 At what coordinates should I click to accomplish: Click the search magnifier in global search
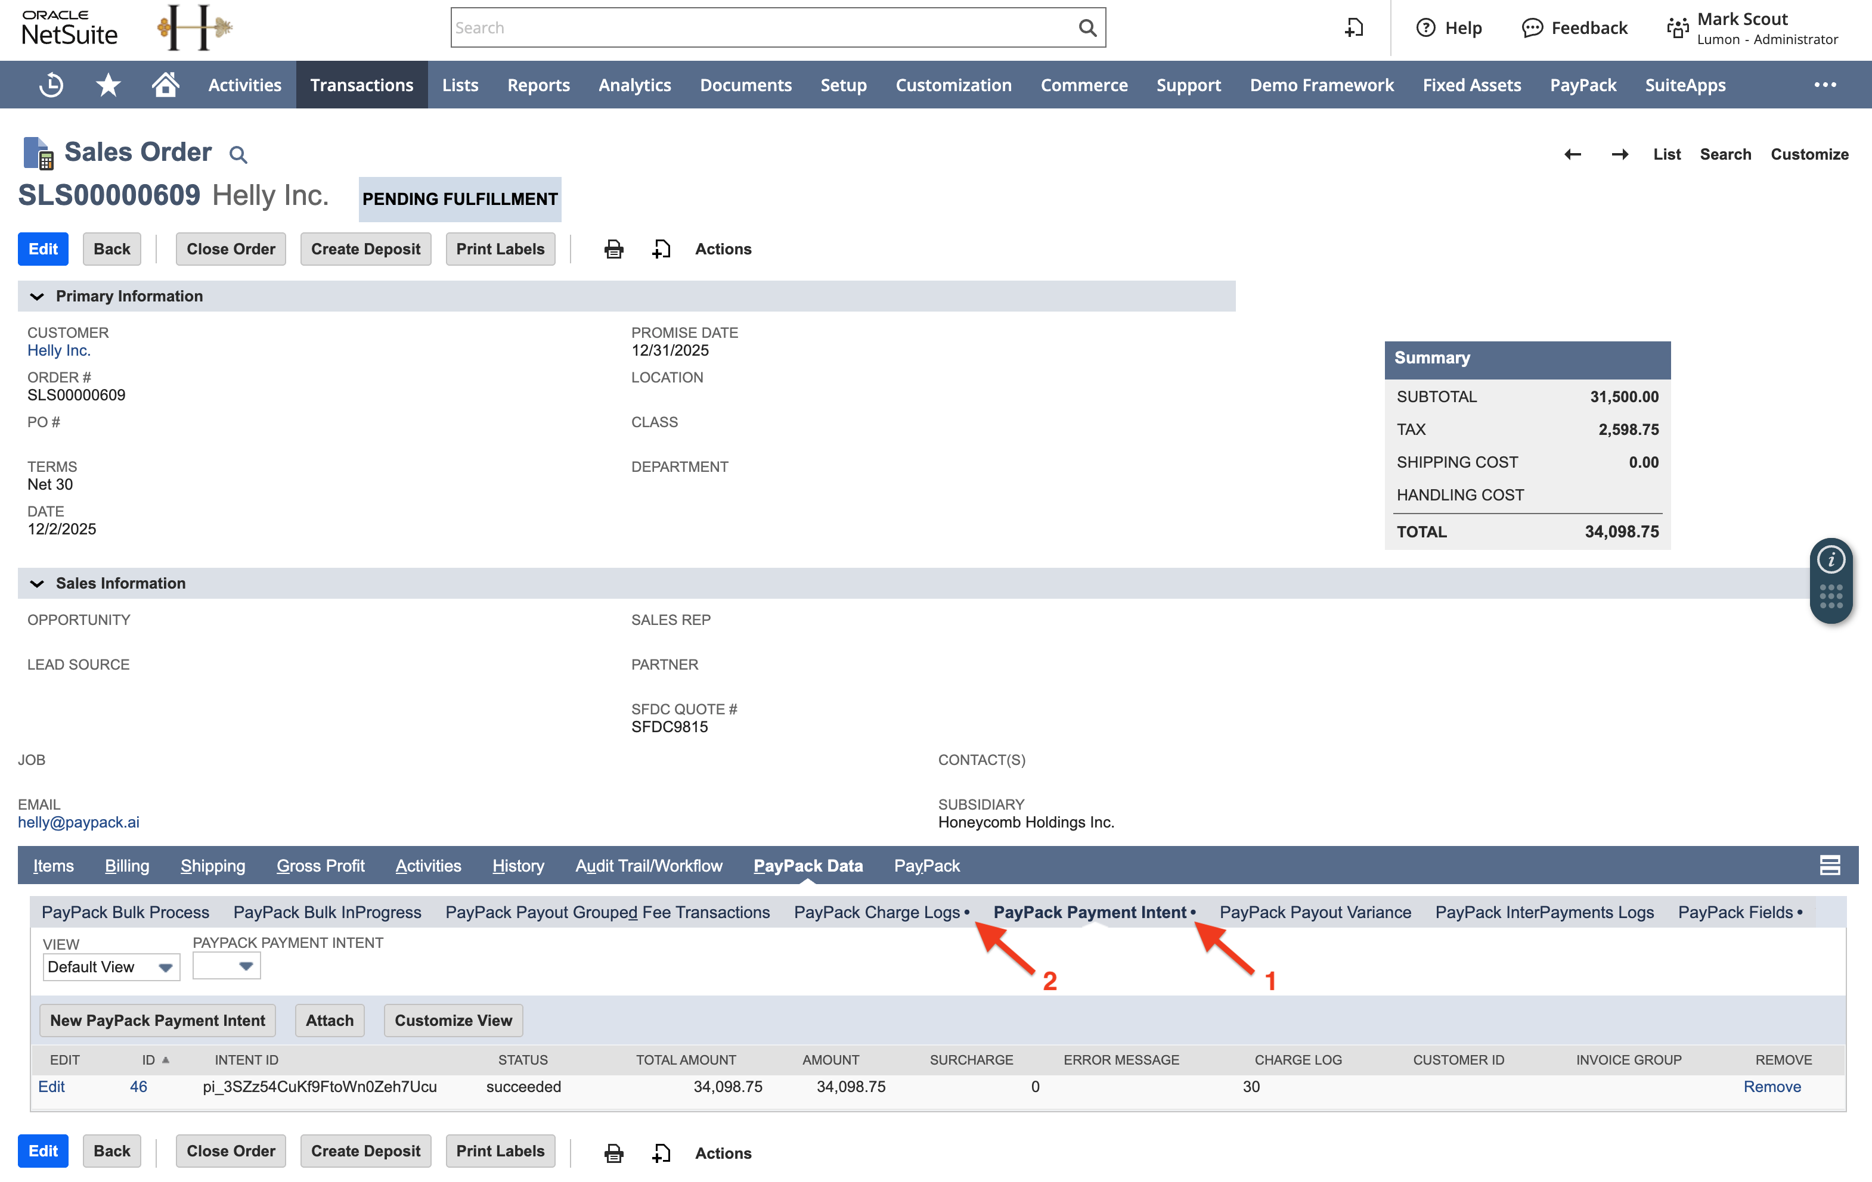pyautogui.click(x=1087, y=28)
